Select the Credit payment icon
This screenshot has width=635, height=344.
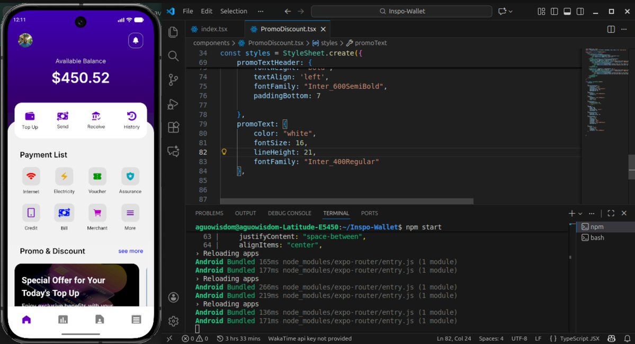(31, 212)
